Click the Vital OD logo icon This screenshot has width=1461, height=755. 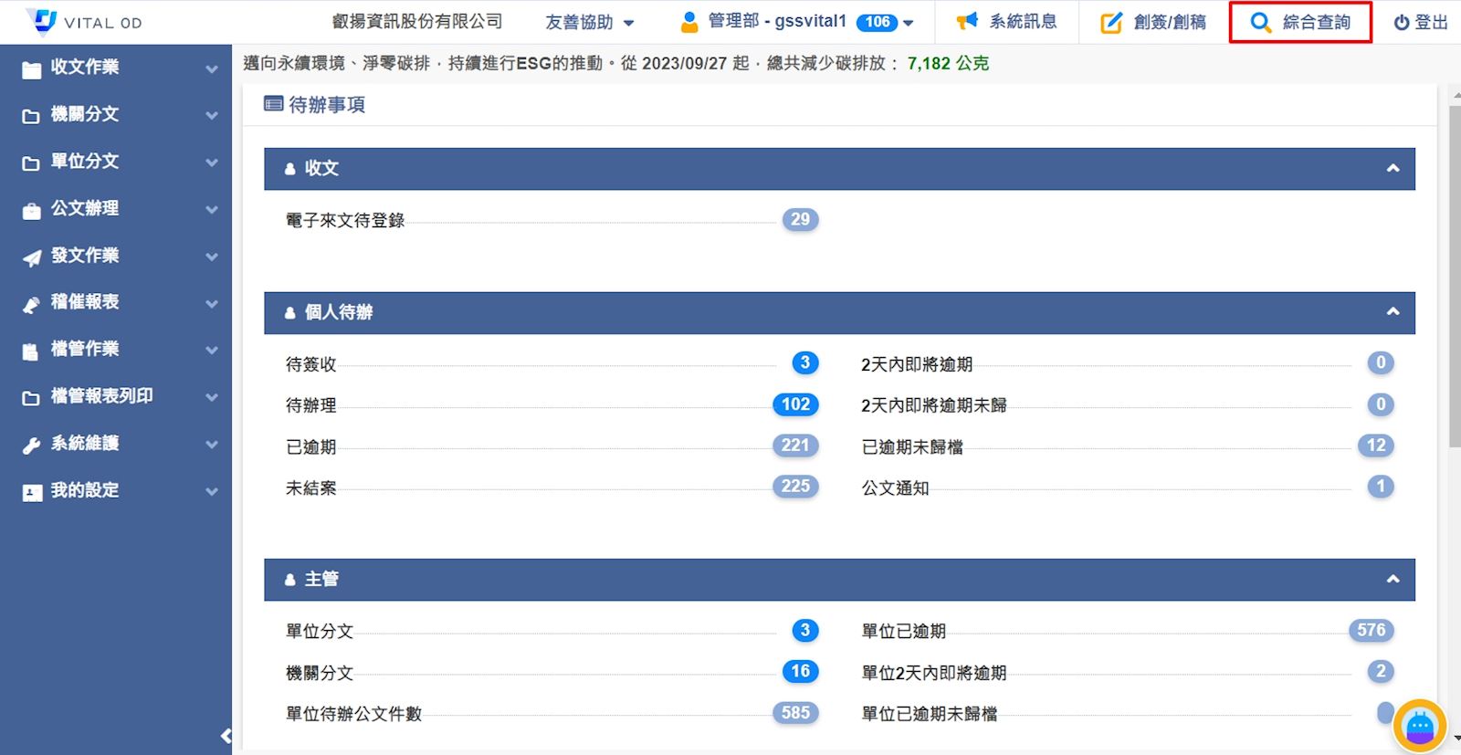42,21
